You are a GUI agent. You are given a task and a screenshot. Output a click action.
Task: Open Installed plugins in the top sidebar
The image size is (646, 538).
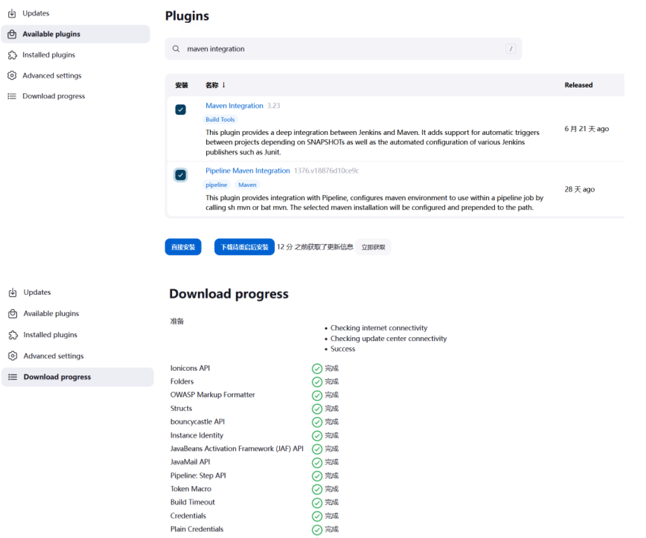[49, 54]
